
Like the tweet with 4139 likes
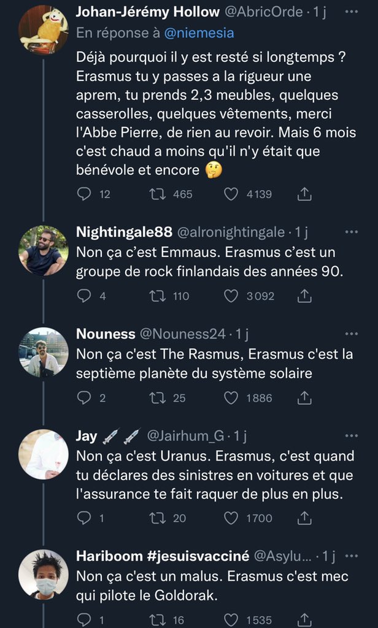pyautogui.click(x=231, y=194)
